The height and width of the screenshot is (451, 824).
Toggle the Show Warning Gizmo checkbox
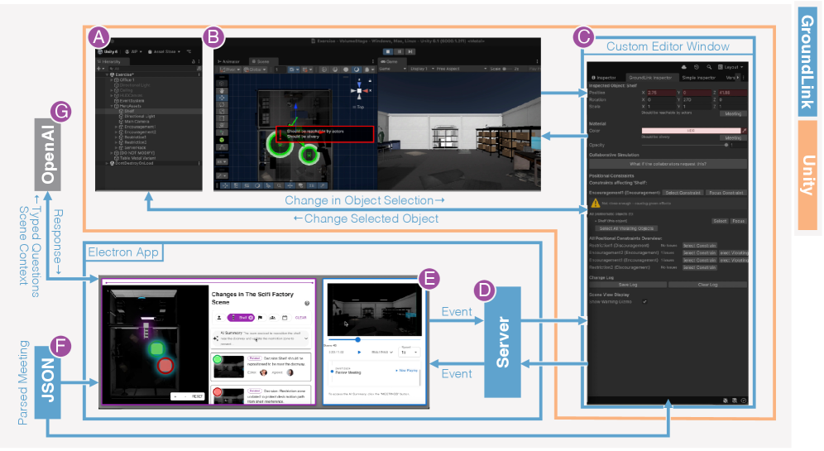644,302
